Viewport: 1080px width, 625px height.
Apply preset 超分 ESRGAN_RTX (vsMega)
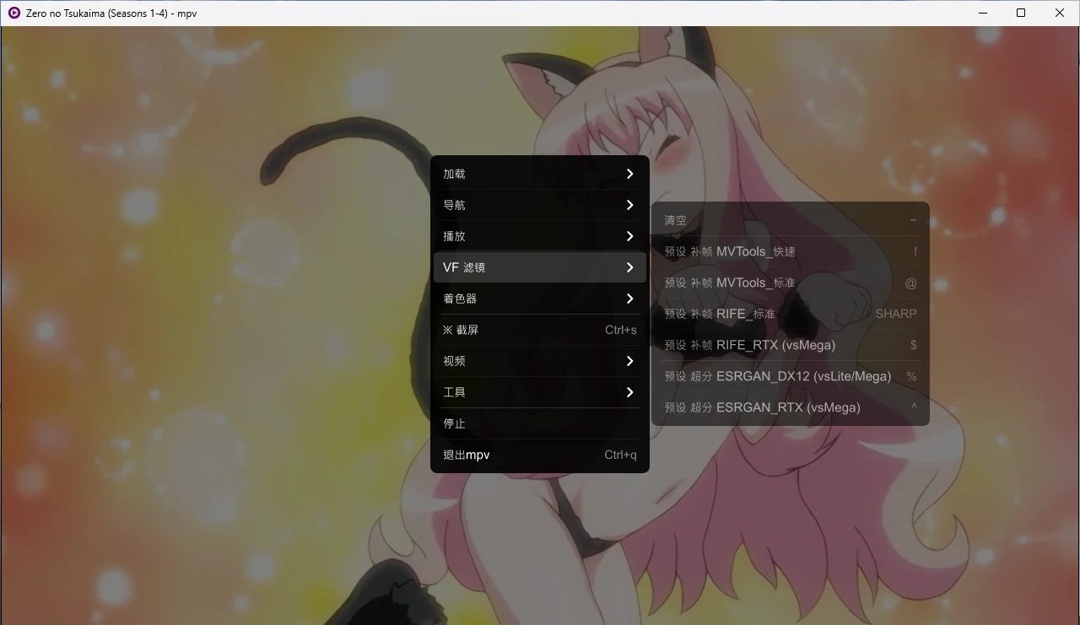[791, 407]
